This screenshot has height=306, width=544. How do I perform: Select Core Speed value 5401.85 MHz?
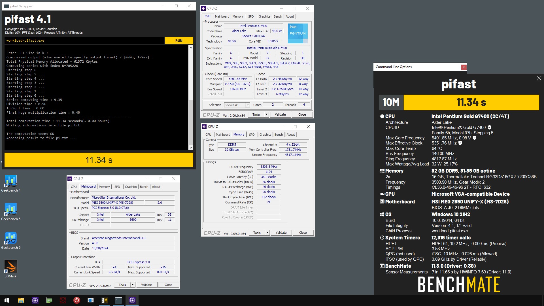pos(238,79)
